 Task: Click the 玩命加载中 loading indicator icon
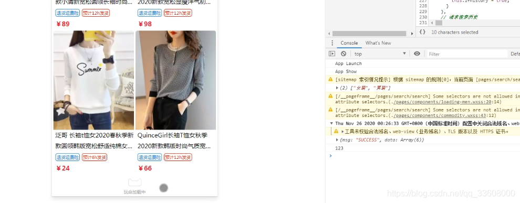click(134, 183)
